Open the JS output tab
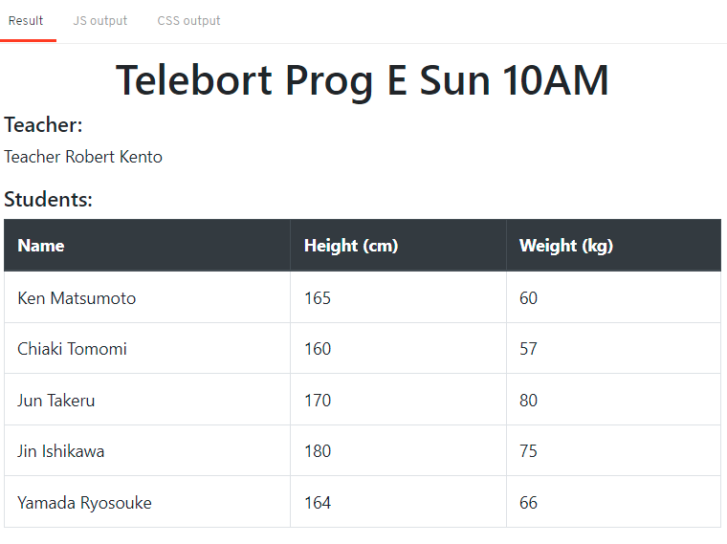727x544 pixels. click(99, 21)
